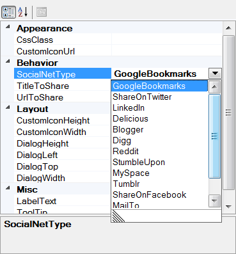Select Digg option
The height and width of the screenshot is (254, 236).
click(x=159, y=140)
